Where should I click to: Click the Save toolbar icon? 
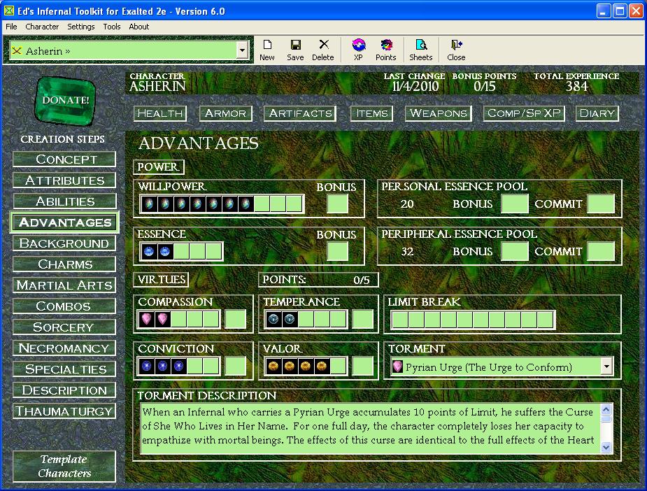coord(295,50)
